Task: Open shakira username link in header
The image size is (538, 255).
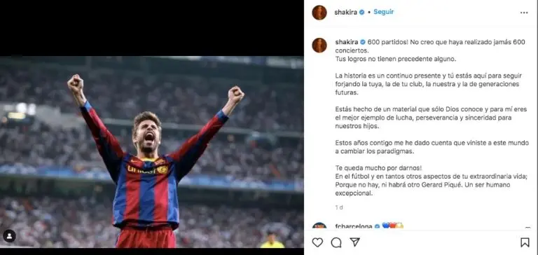Action: (x=345, y=13)
